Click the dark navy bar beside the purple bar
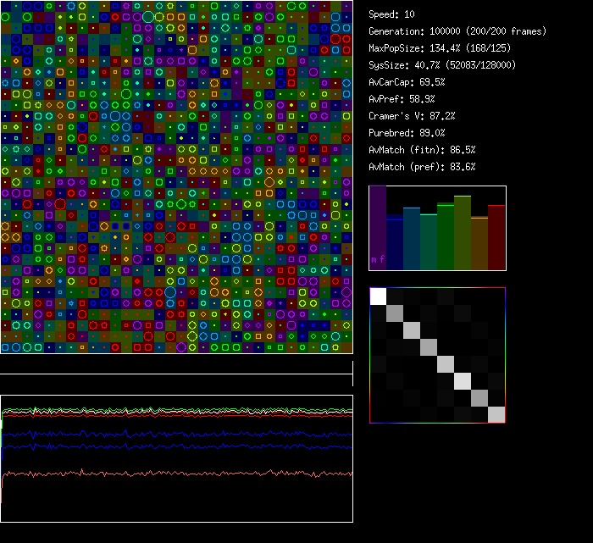Screen dimensions: 593x543 click(395, 243)
